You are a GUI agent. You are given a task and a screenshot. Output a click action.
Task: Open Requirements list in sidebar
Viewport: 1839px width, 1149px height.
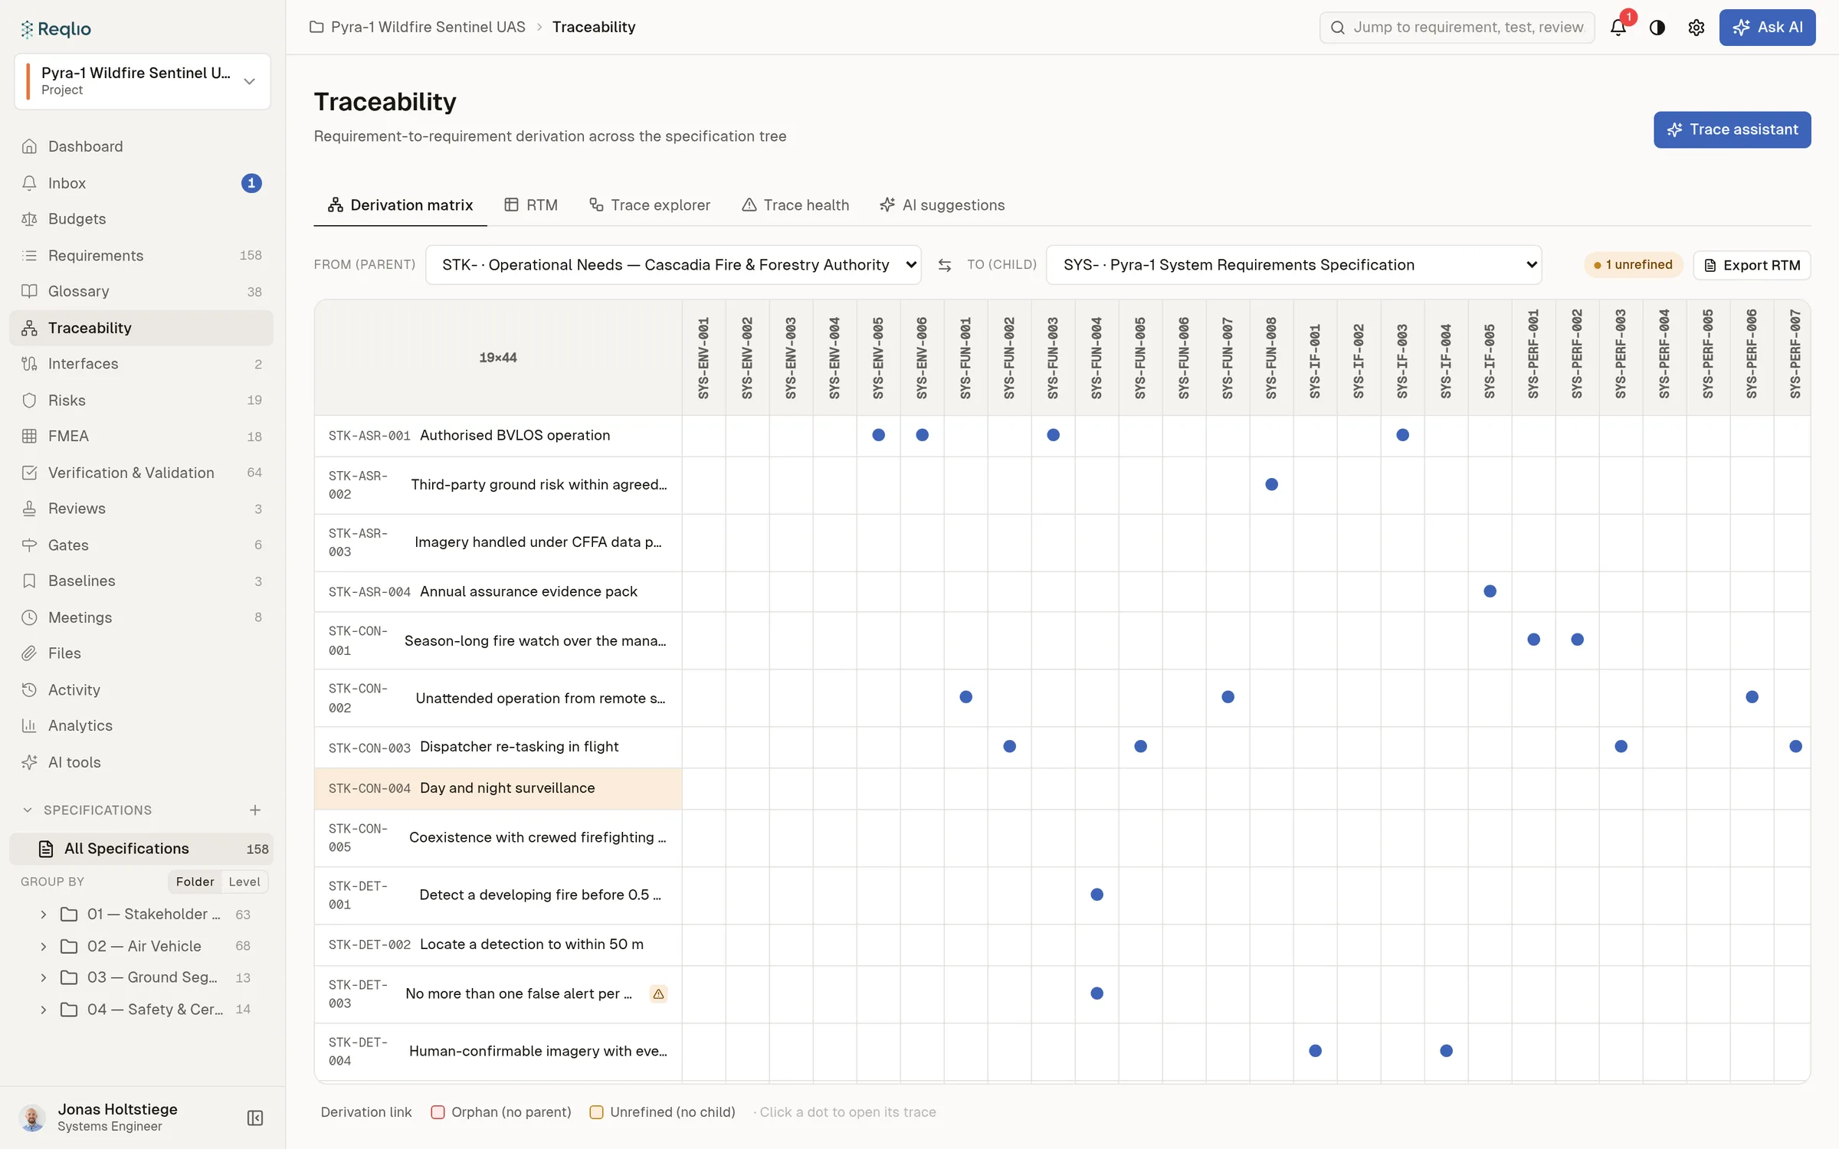tap(142, 255)
